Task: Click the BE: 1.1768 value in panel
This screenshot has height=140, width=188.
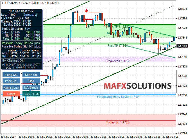Action: pos(33,35)
